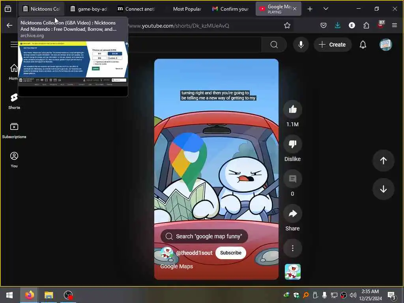
Task: Expand the list all tabs dropdown
Action: click(x=326, y=9)
